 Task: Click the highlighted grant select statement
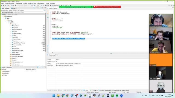pos(68,39)
